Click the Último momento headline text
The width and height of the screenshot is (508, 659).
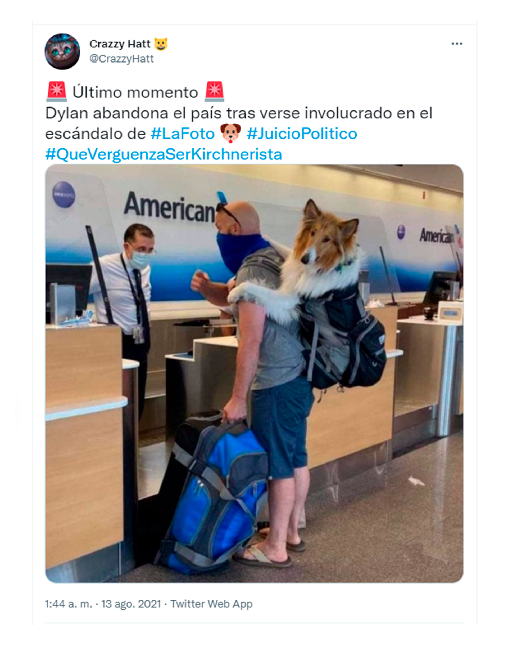point(135,92)
